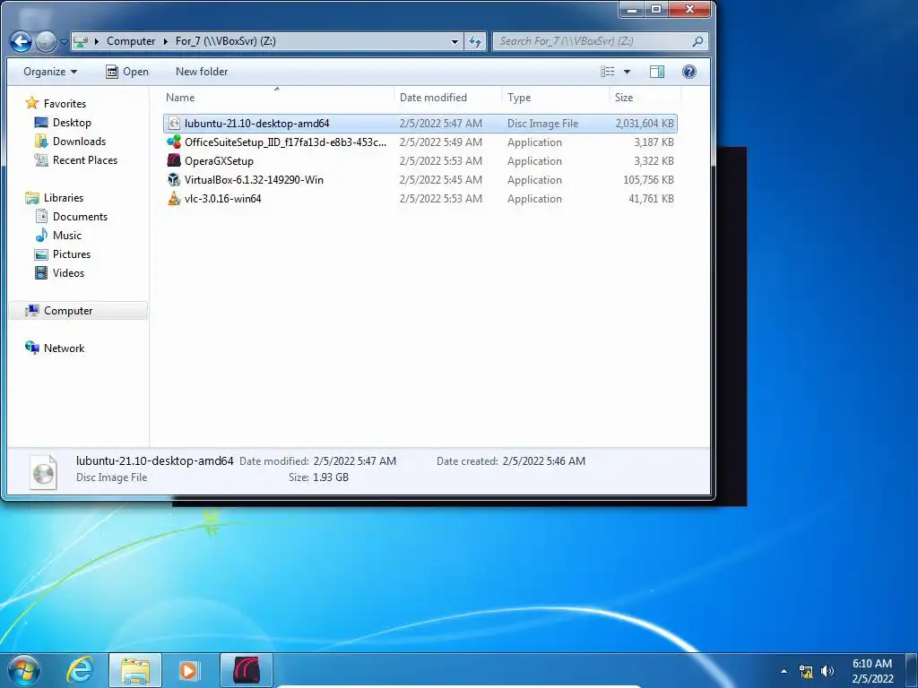
Task: Click the Music note icon
Action: 41,236
